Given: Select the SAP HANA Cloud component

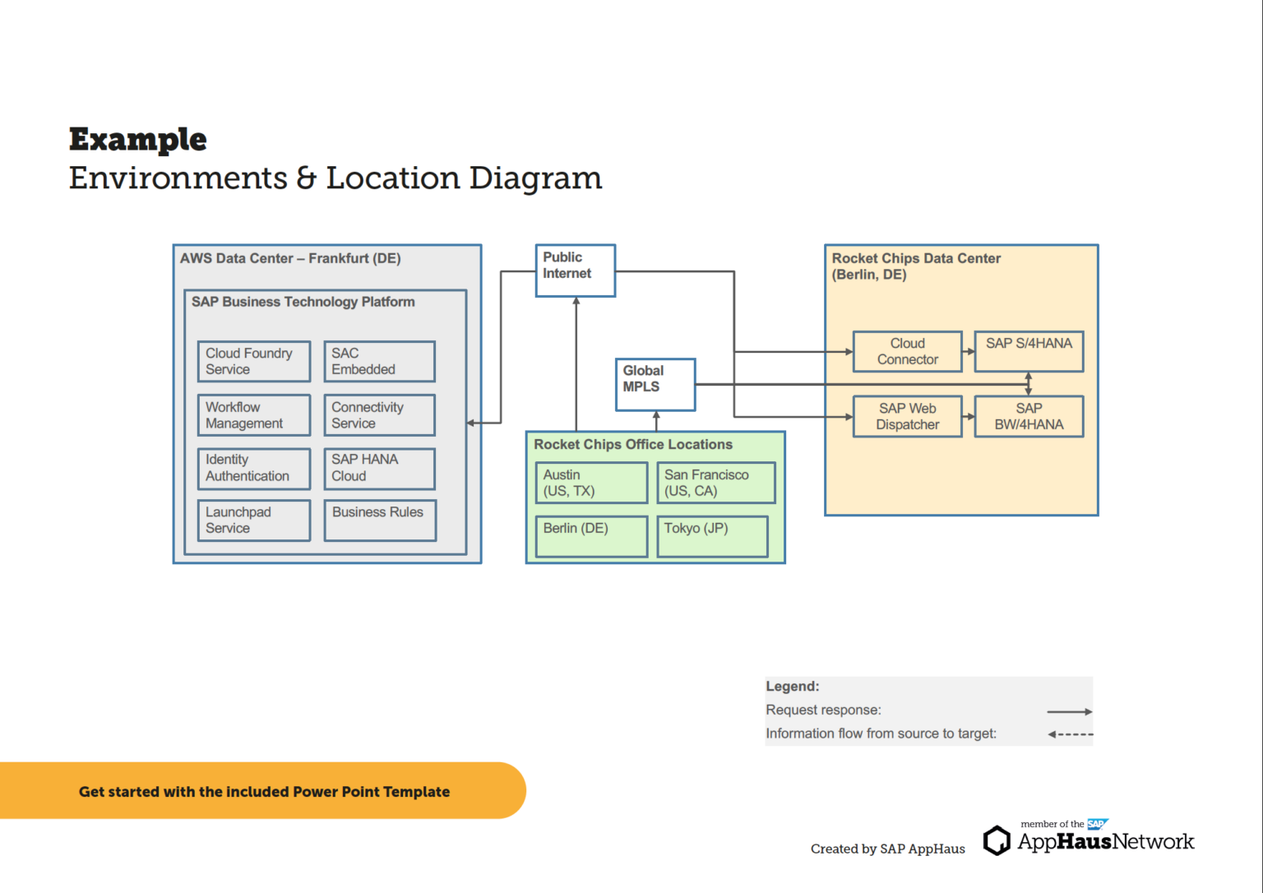Looking at the screenshot, I should pyautogui.click(x=379, y=468).
